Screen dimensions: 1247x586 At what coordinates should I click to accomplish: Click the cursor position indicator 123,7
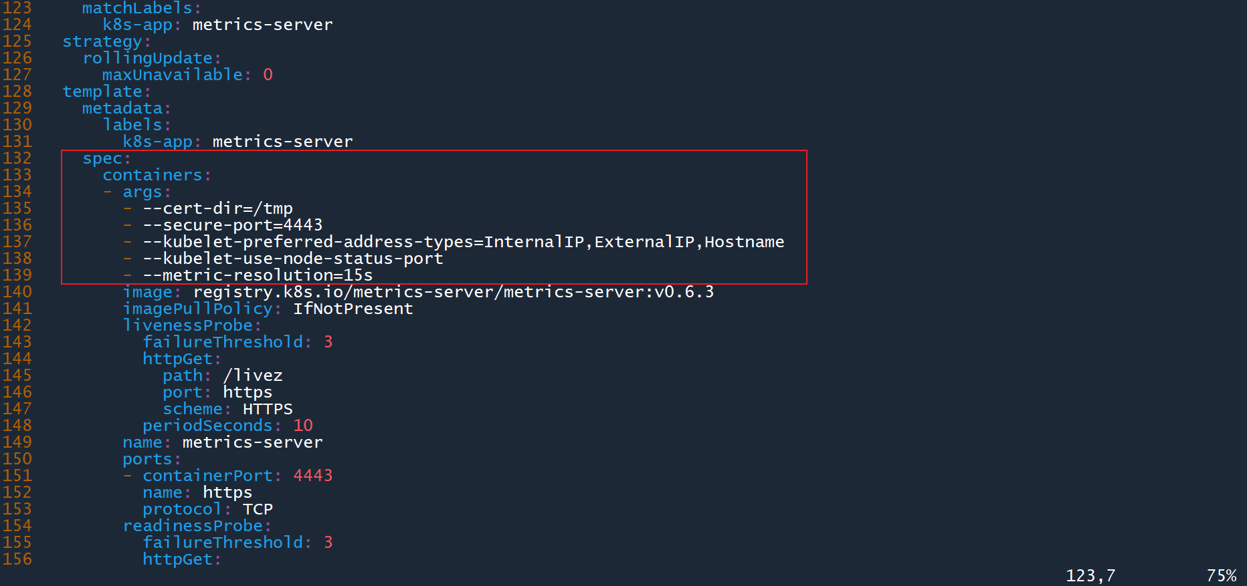coord(1090,575)
